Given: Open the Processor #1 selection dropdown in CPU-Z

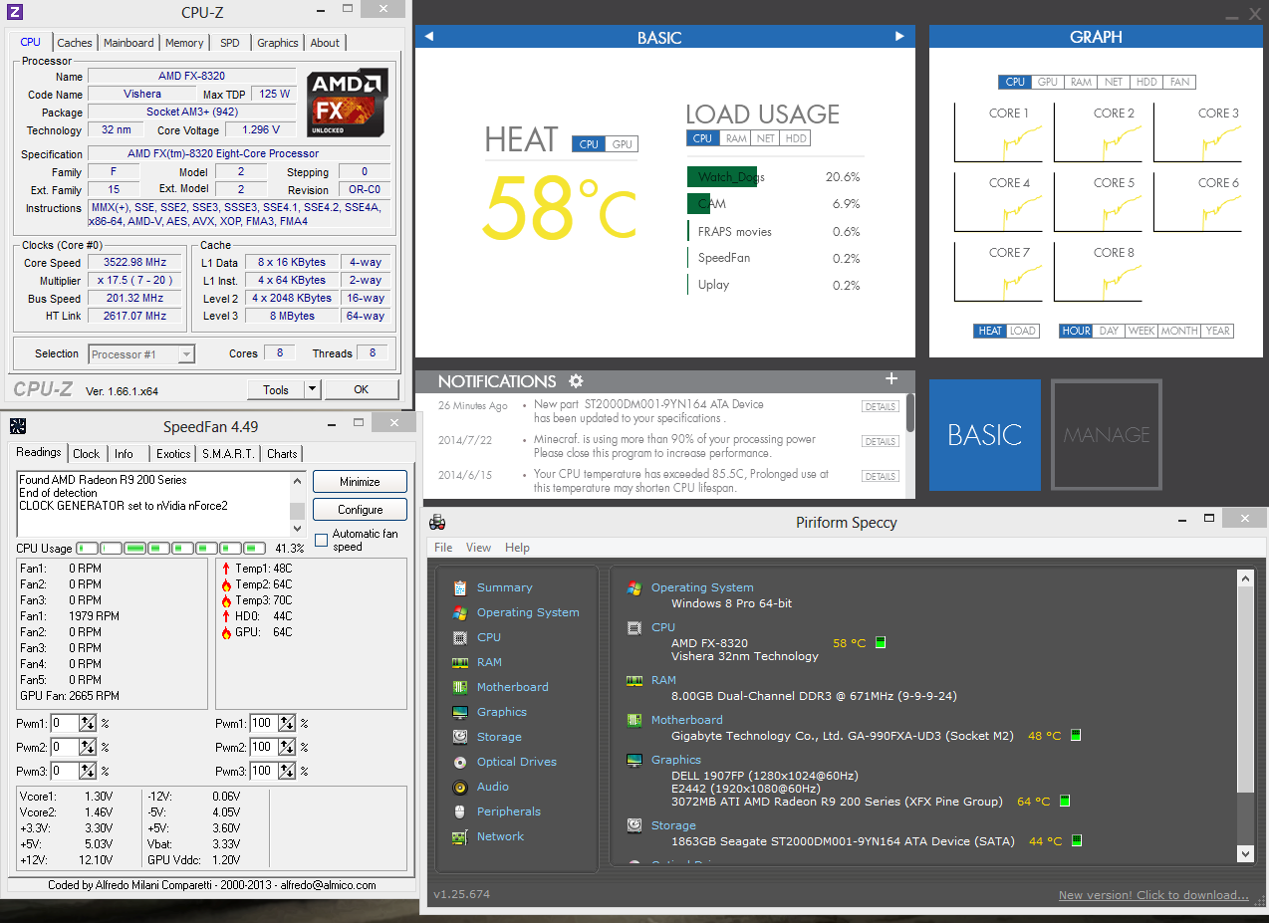Looking at the screenshot, I should (x=186, y=353).
